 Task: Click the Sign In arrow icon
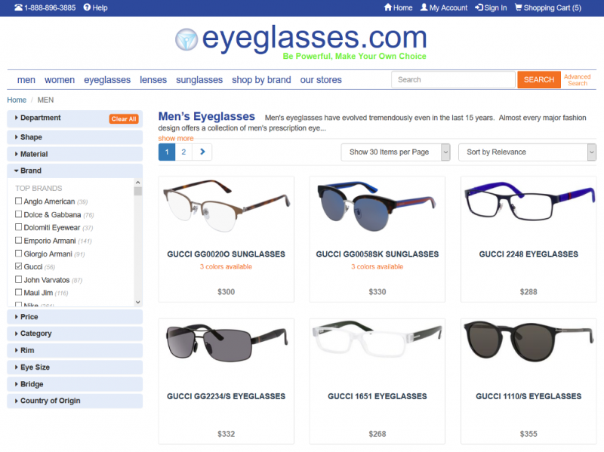pos(479,8)
